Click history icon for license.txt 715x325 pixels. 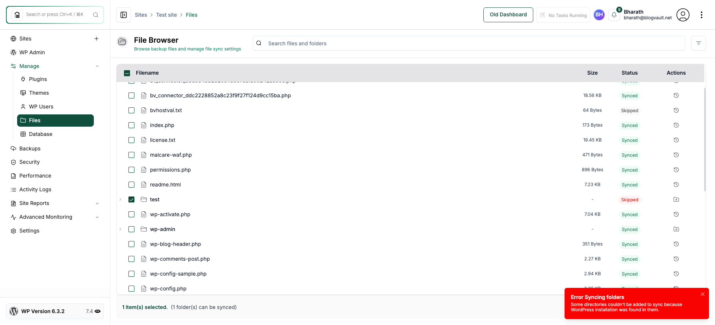676,140
